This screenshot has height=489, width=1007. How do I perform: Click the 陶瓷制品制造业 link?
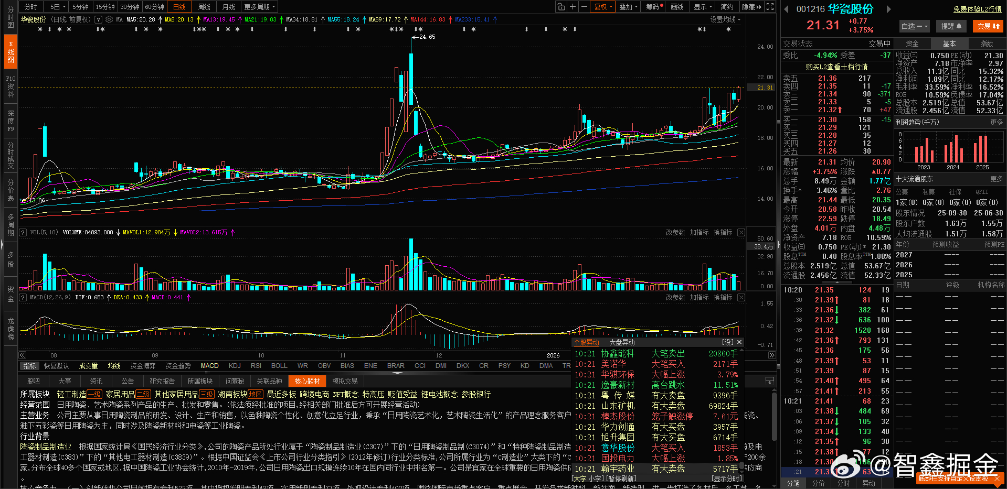[46, 447]
